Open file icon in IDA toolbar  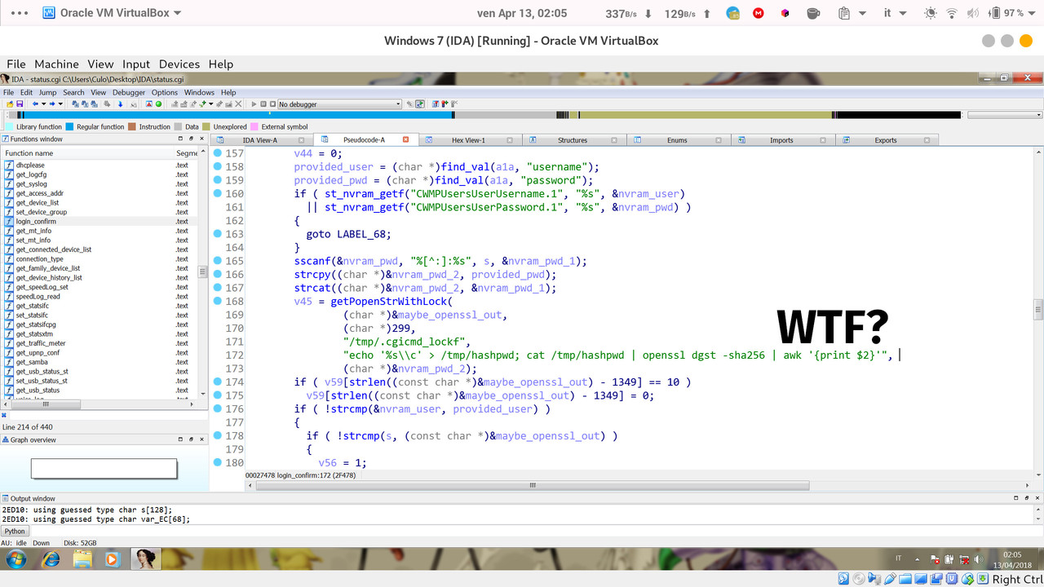(x=9, y=104)
